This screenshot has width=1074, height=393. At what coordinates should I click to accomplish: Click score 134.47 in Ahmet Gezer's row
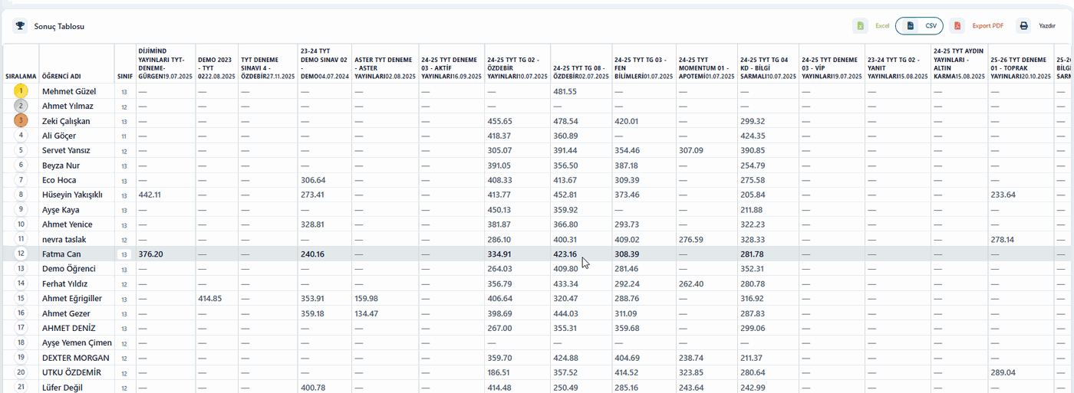[367, 313]
